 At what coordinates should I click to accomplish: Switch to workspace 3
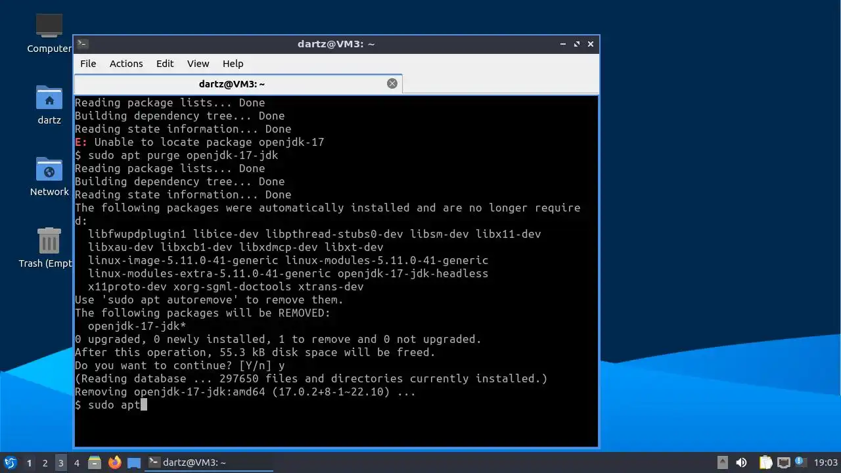pyautogui.click(x=60, y=463)
